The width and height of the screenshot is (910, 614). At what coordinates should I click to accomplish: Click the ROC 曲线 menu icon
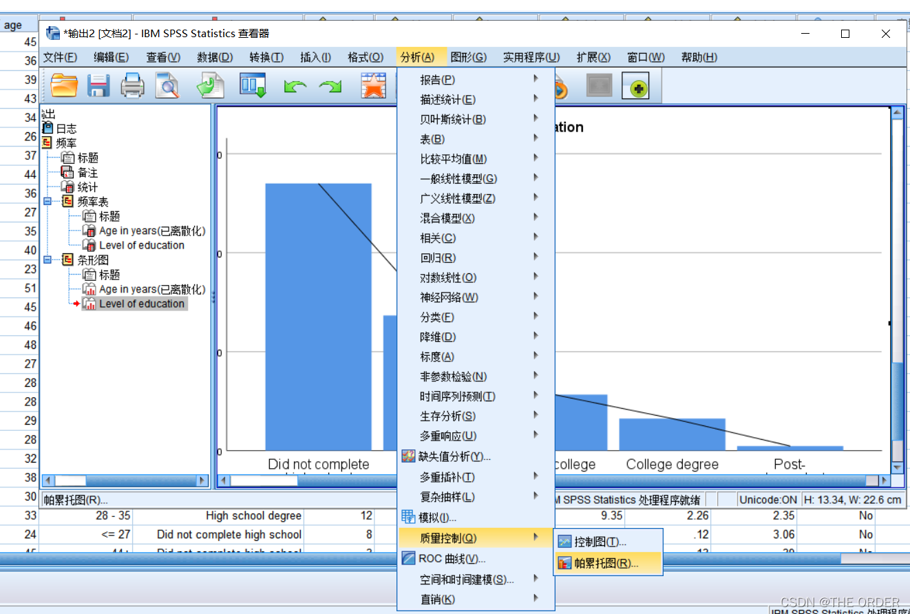[408, 558]
